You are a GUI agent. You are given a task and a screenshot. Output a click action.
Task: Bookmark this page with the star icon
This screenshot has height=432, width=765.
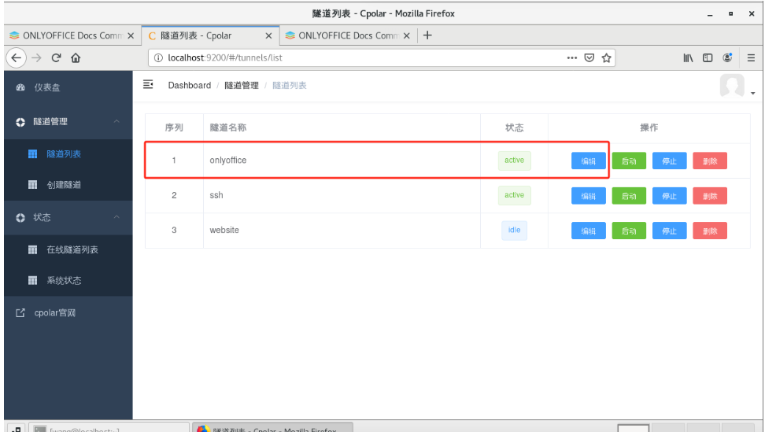[607, 57]
